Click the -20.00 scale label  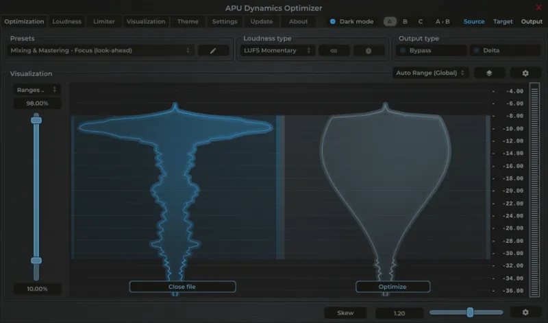pos(512,191)
